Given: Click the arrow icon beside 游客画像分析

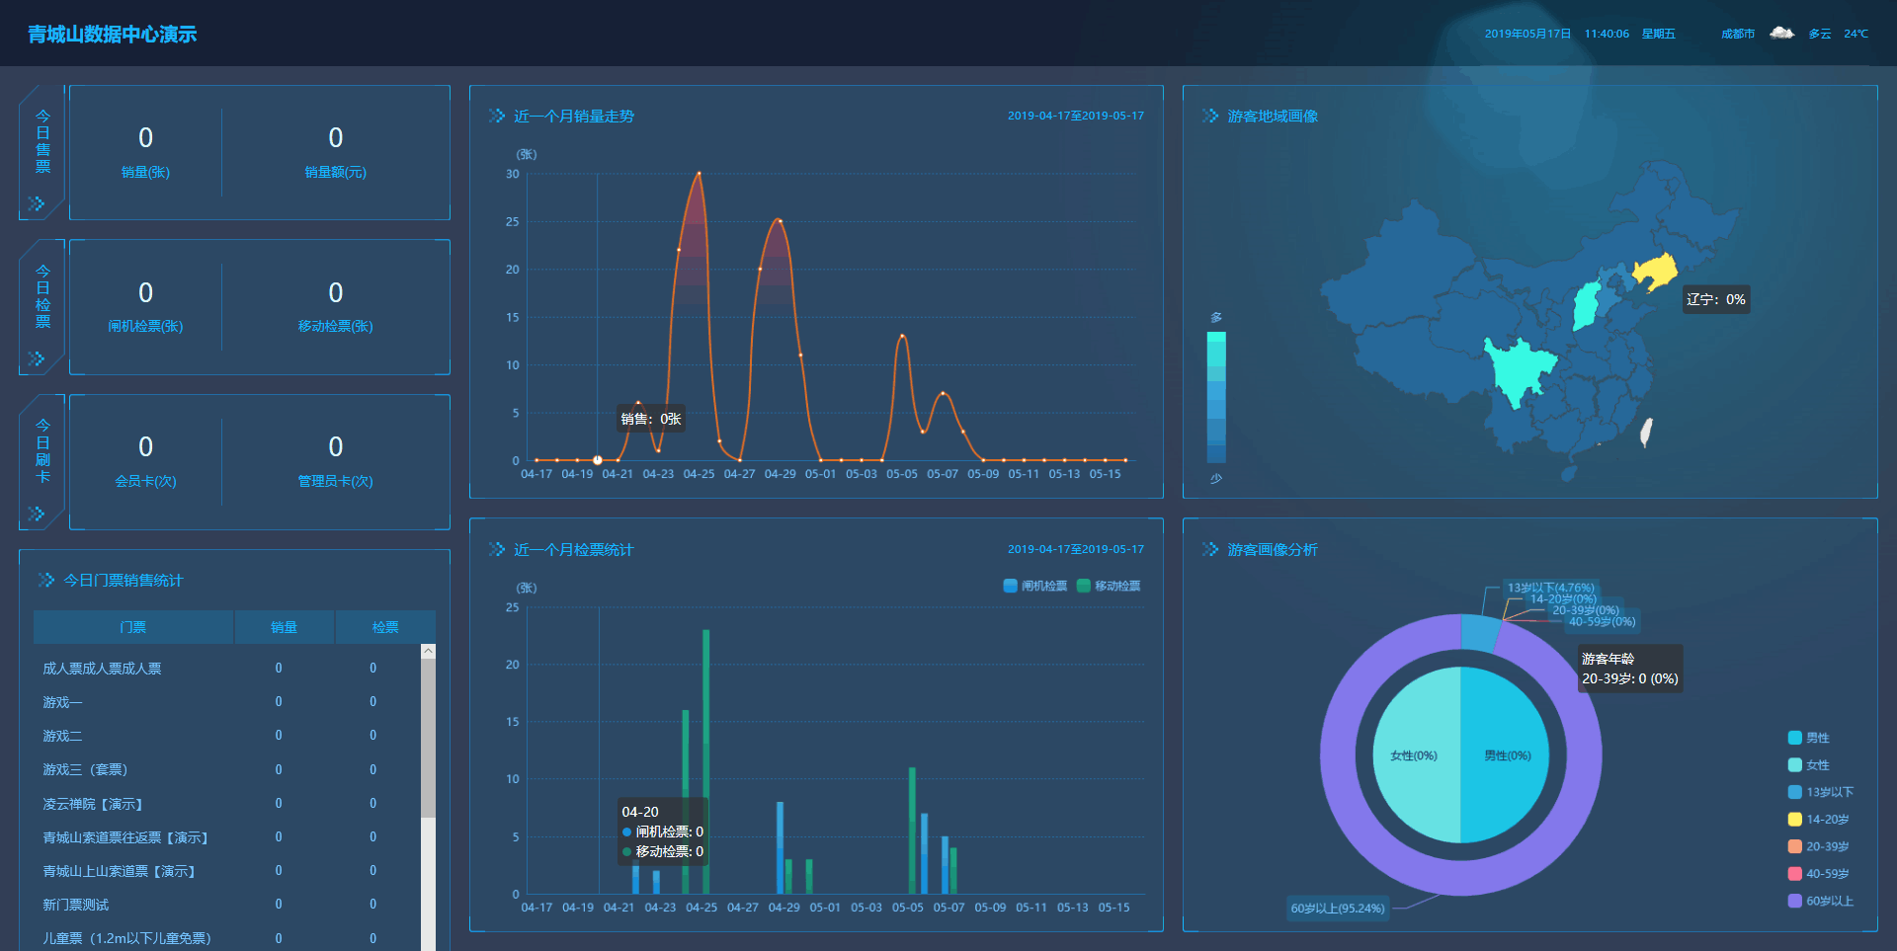Looking at the screenshot, I should click(1209, 549).
